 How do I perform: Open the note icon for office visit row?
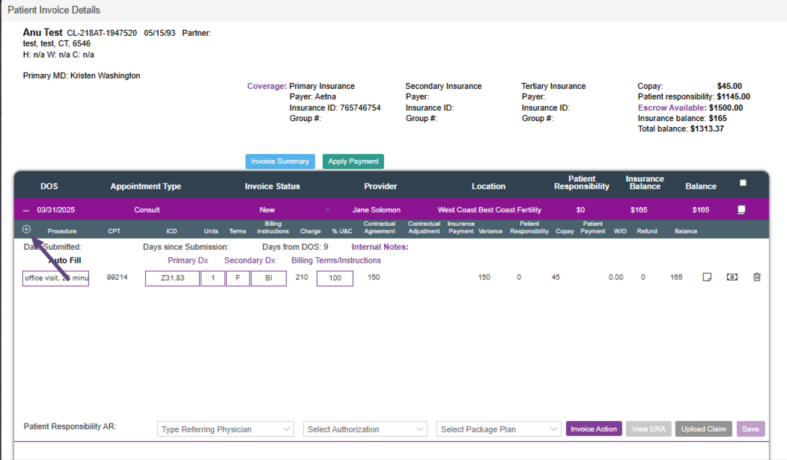point(706,277)
